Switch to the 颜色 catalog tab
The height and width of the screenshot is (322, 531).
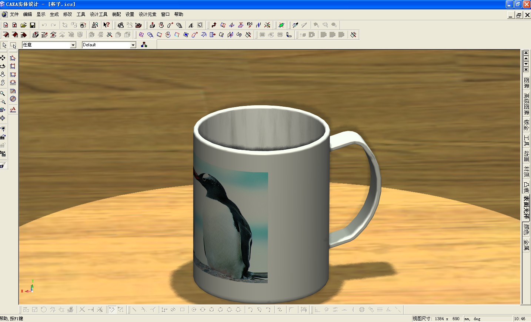pyautogui.click(x=526, y=229)
